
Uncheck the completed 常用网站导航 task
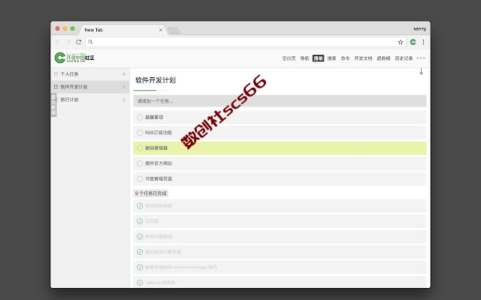(140, 206)
